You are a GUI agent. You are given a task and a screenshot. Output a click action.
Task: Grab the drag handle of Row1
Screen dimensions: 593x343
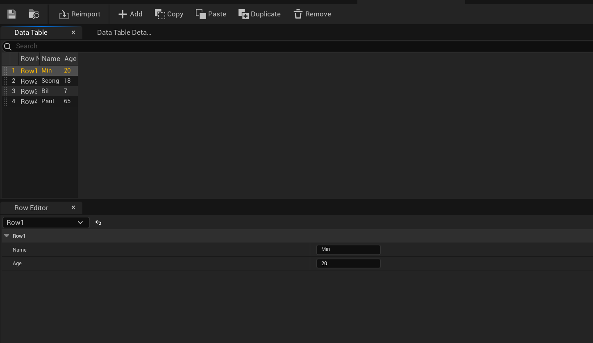pyautogui.click(x=5, y=71)
